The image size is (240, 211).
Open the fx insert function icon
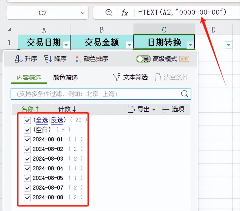[x=124, y=12]
